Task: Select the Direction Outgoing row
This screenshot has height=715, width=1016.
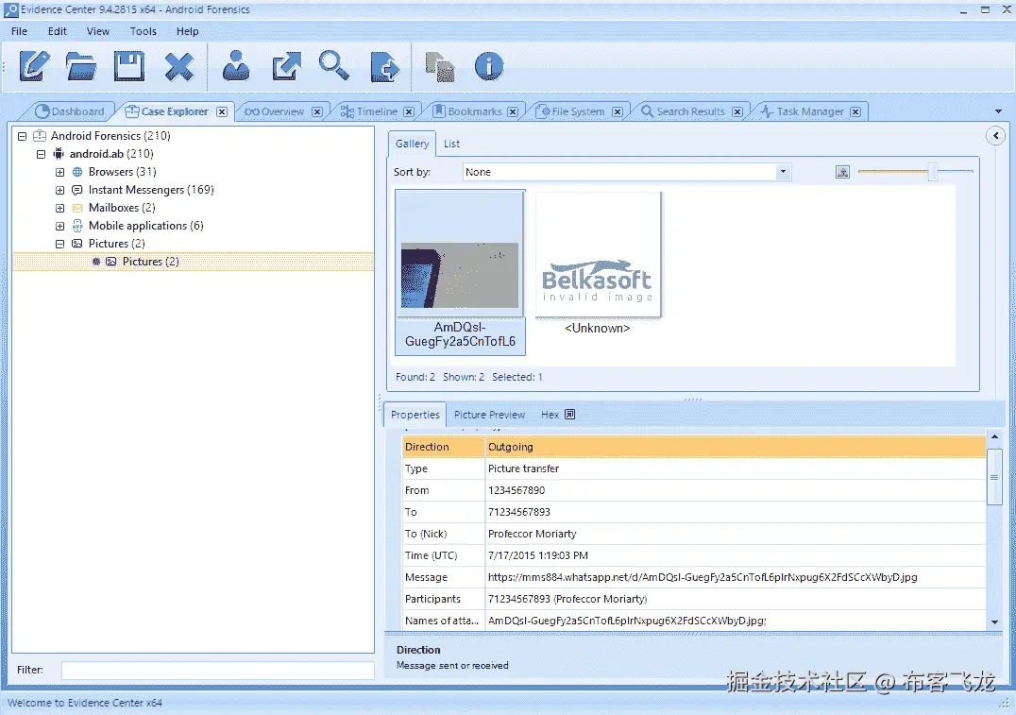Action: point(694,448)
